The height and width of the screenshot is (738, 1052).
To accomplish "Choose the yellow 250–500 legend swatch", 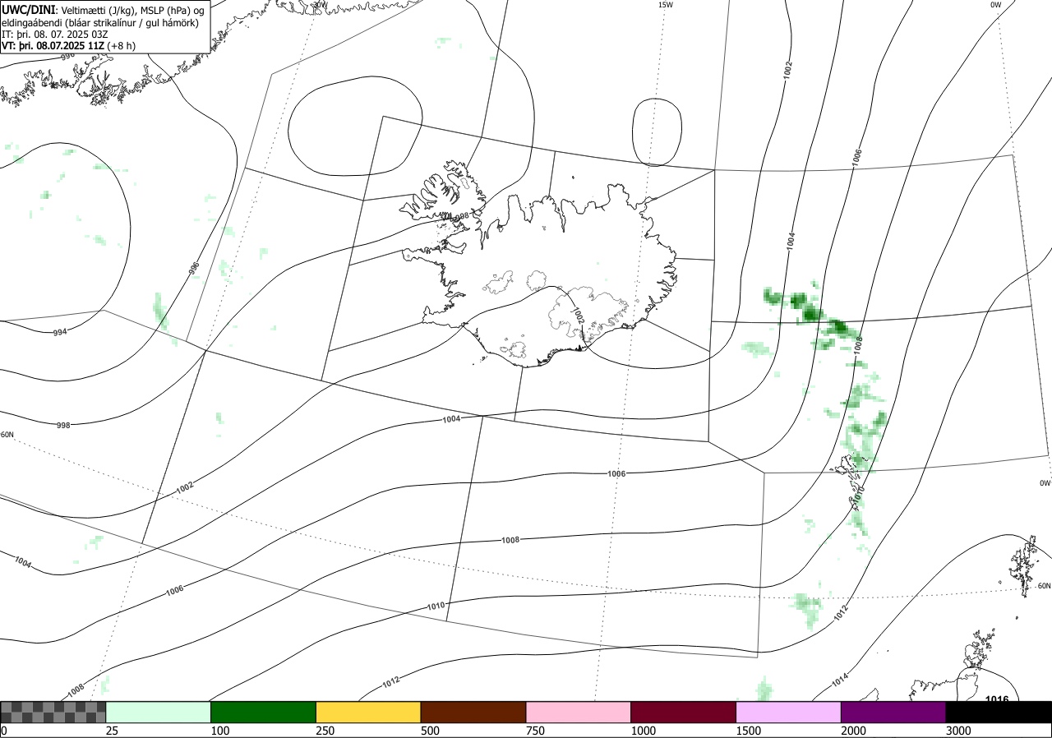I will point(368,712).
